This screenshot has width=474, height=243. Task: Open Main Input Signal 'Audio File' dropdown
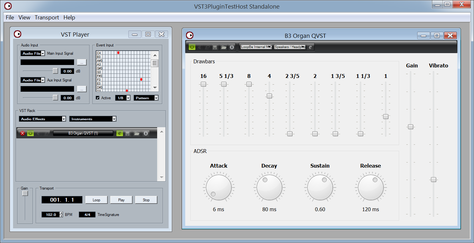pos(33,53)
